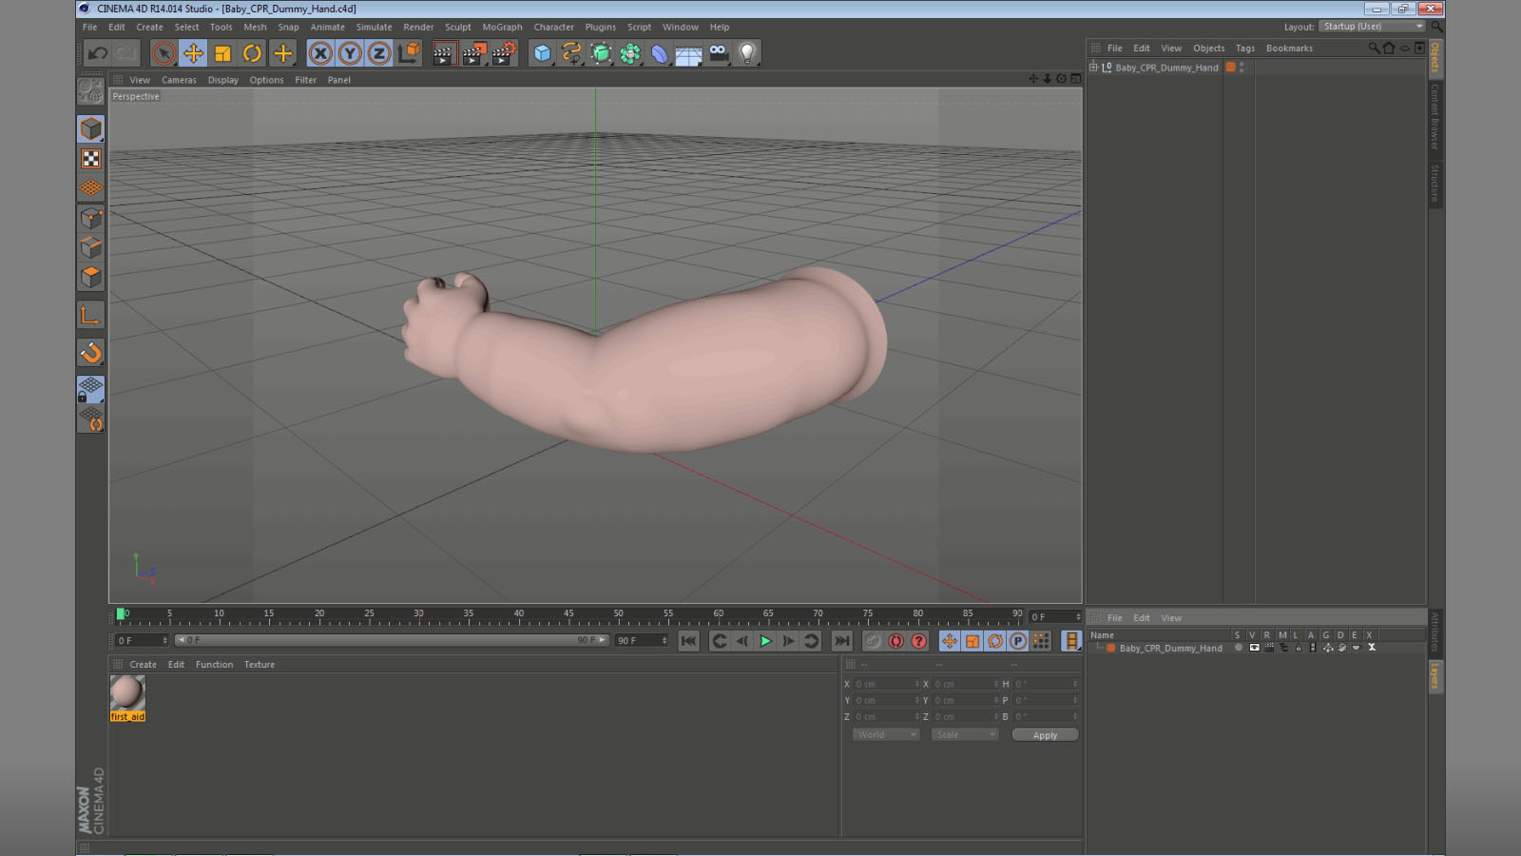Open the Sculpt menu
1521x856 pixels.
coord(458,28)
